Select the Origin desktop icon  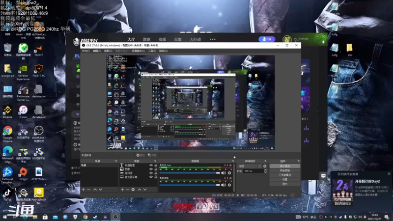(23, 174)
